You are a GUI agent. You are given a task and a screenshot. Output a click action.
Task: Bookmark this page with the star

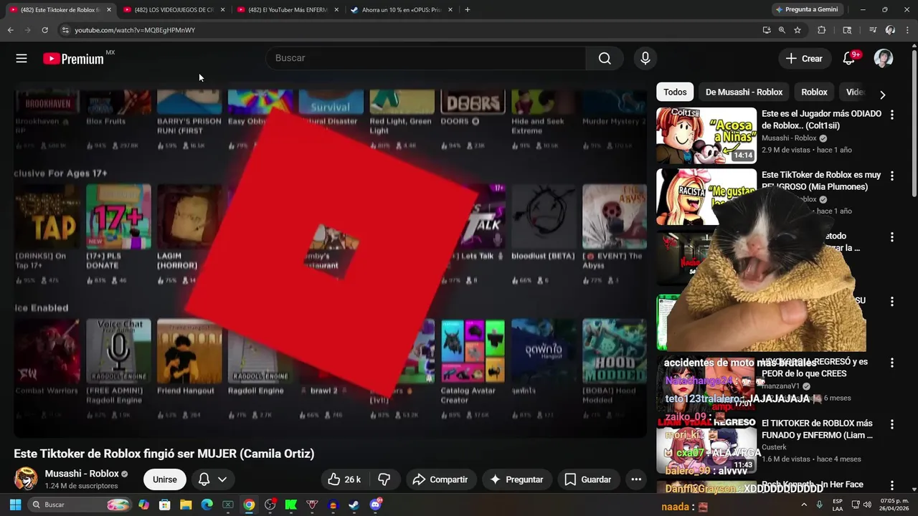(798, 30)
